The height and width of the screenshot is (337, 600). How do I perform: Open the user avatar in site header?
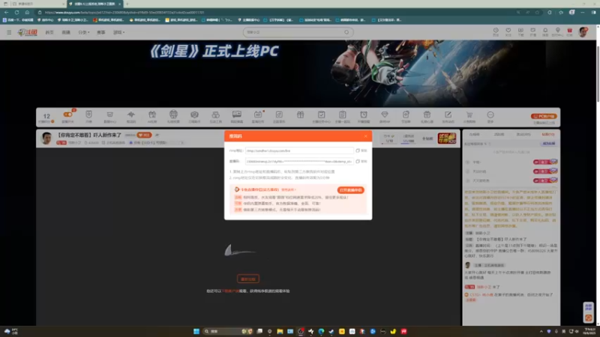583,32
